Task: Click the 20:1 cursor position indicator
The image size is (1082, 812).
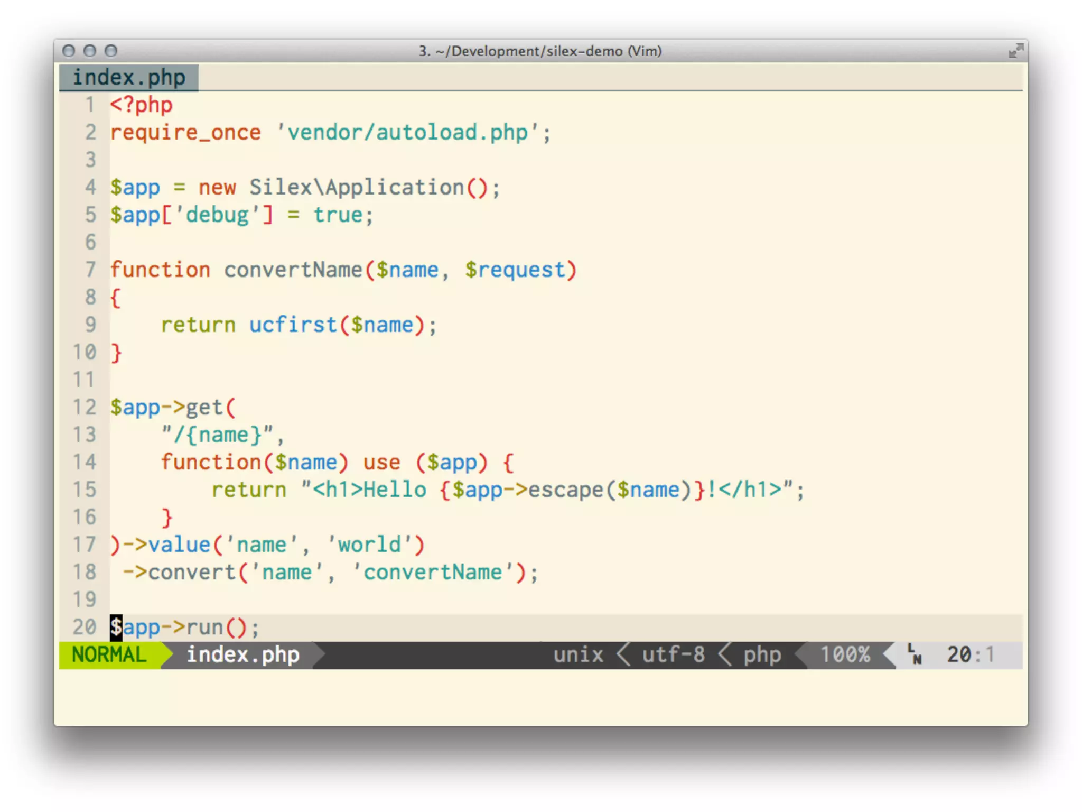Action: (970, 655)
